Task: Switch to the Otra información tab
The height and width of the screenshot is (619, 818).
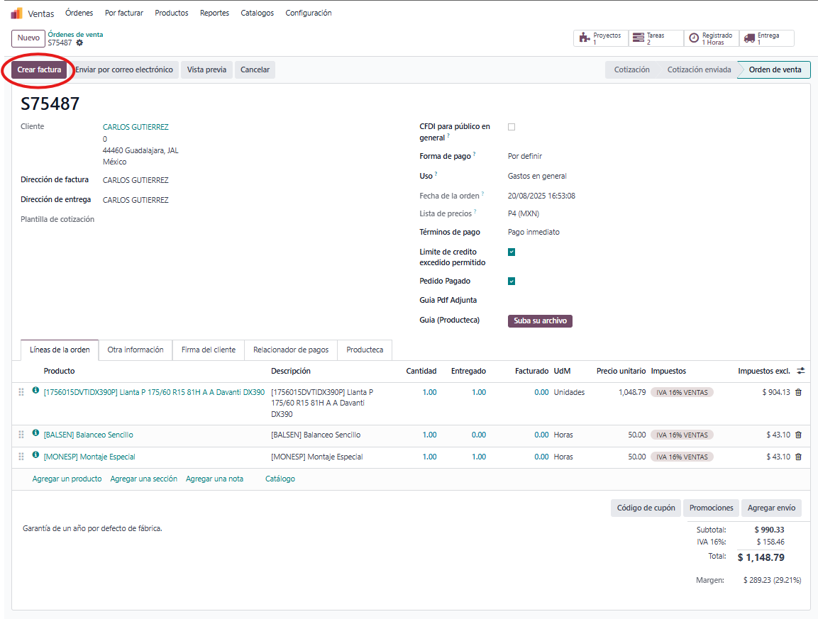Action: [x=136, y=350]
